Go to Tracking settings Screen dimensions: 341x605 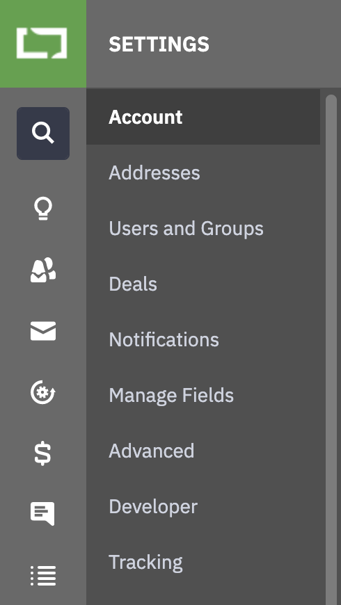point(203,562)
